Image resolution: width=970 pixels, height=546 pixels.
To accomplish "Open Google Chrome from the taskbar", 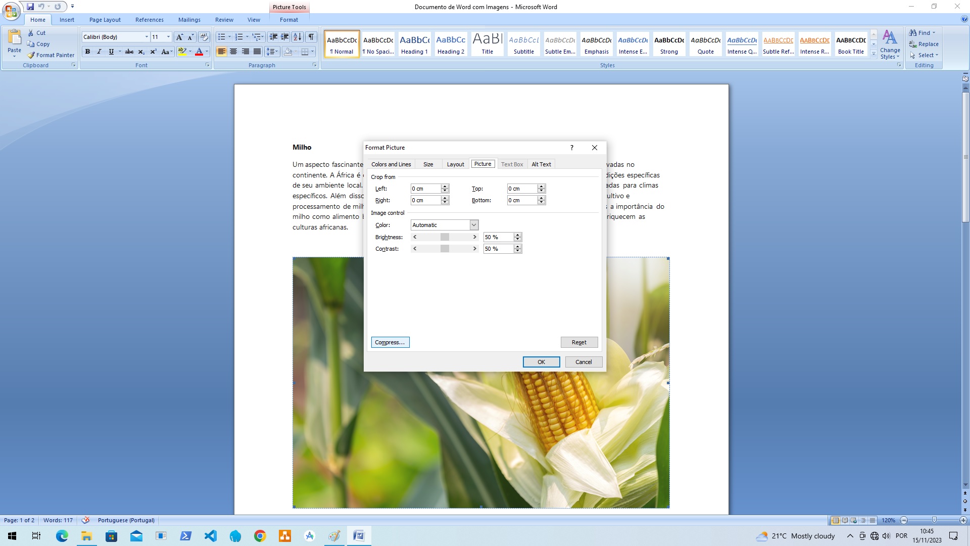I will 260,536.
